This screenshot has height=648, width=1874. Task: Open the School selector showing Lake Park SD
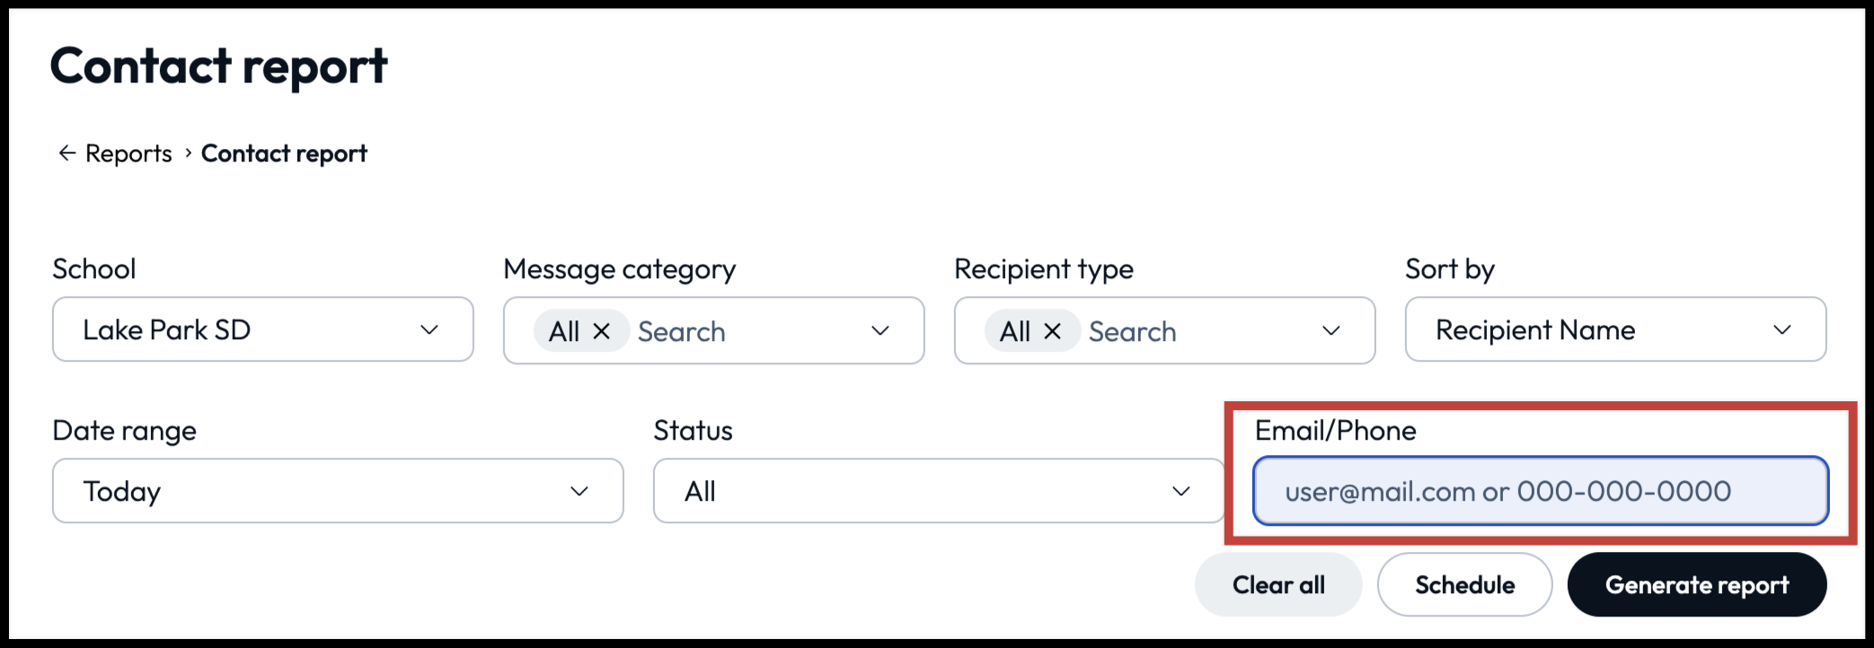(261, 329)
